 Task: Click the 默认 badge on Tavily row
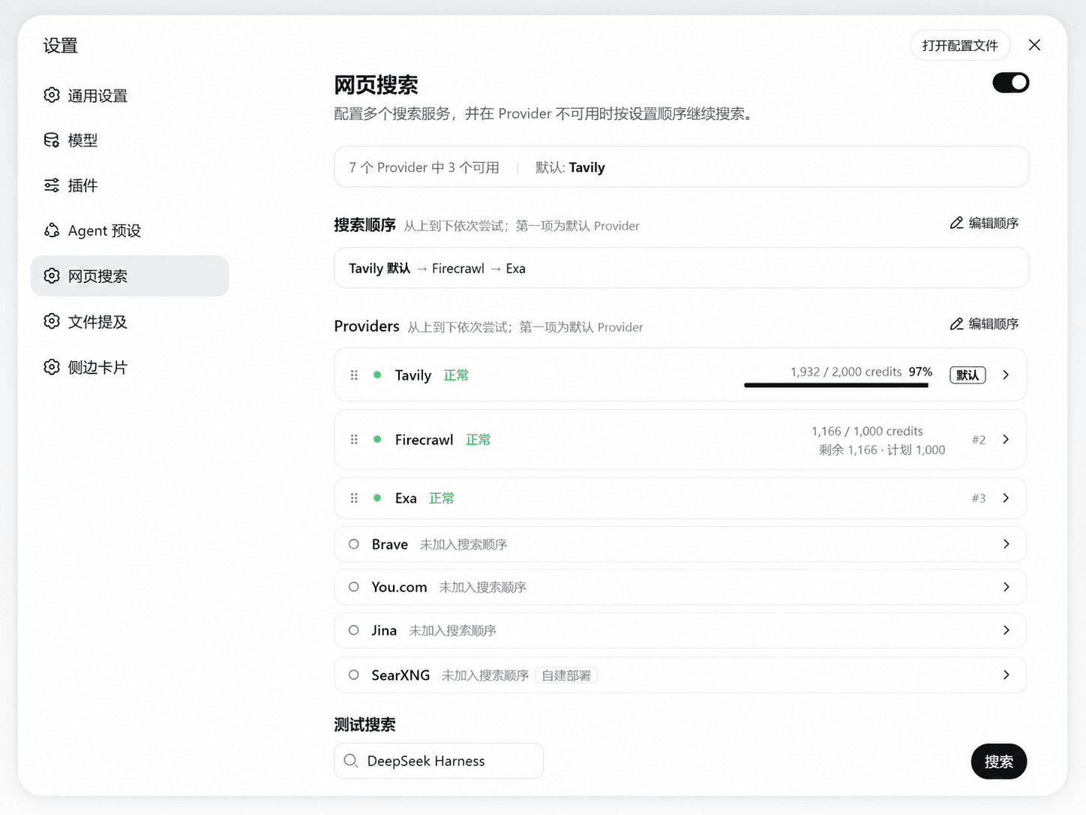point(967,375)
